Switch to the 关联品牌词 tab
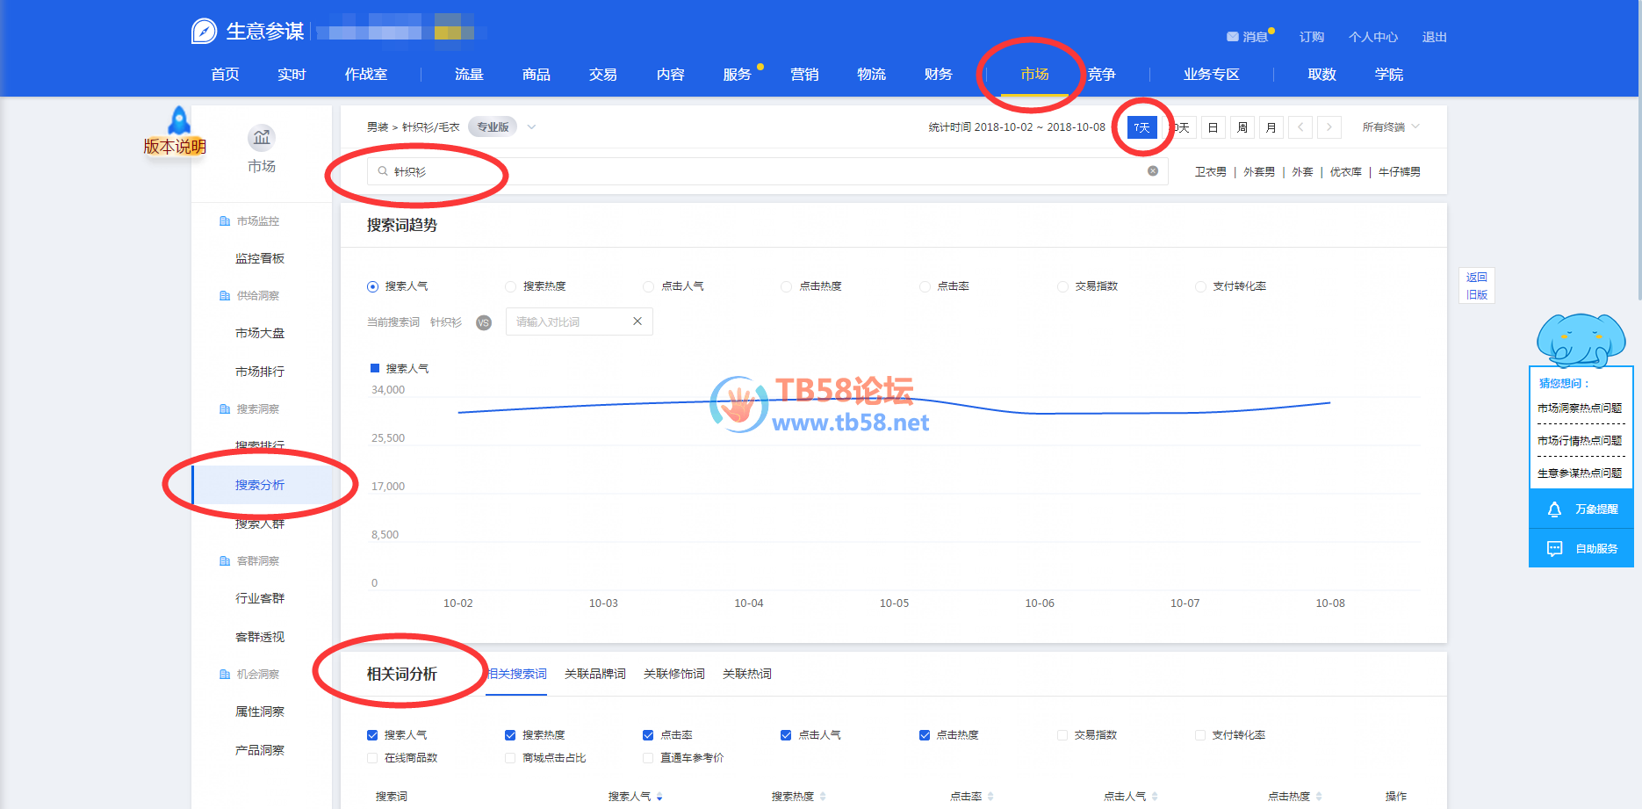Viewport: 1642px width, 809px height. pos(594,674)
